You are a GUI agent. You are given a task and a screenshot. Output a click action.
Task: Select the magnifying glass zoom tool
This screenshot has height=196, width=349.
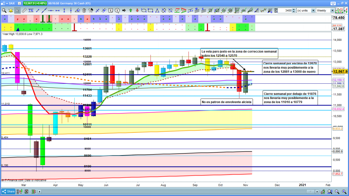coord(4,11)
